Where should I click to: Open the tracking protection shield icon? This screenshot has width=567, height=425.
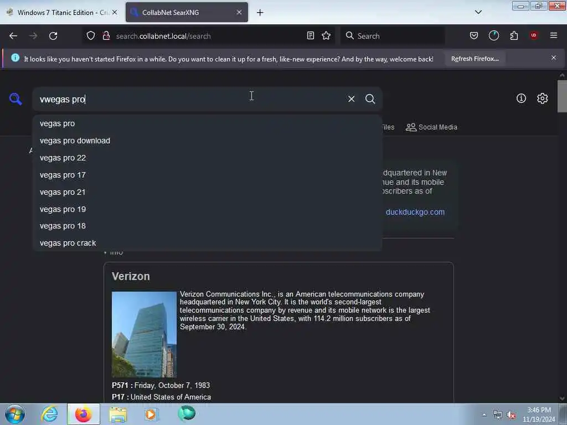(91, 35)
